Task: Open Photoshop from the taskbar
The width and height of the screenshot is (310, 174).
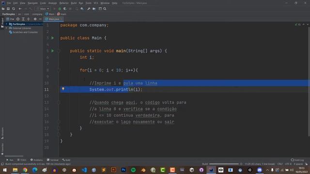Action: 124,170
